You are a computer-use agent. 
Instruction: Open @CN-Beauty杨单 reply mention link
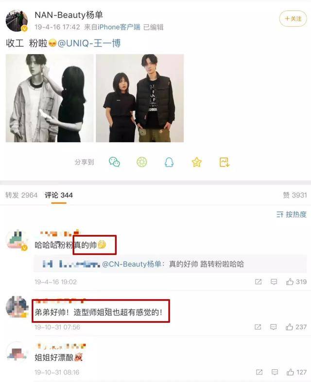[132, 264]
